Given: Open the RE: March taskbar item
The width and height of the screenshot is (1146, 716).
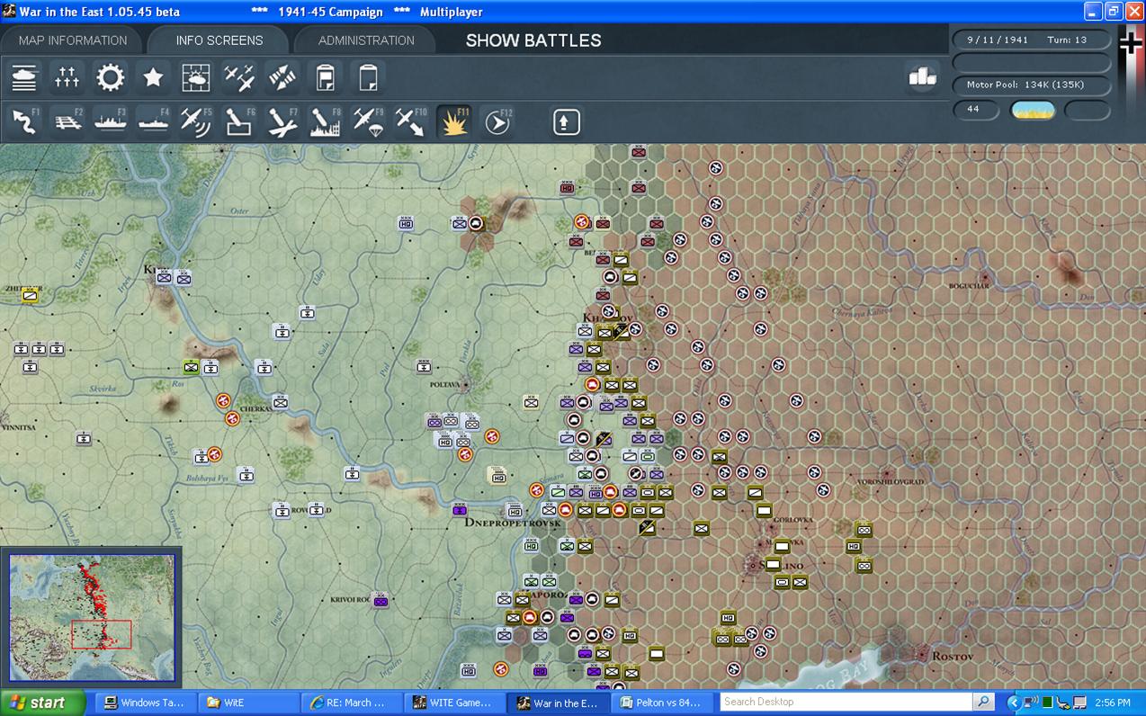Looking at the screenshot, I should click(350, 703).
